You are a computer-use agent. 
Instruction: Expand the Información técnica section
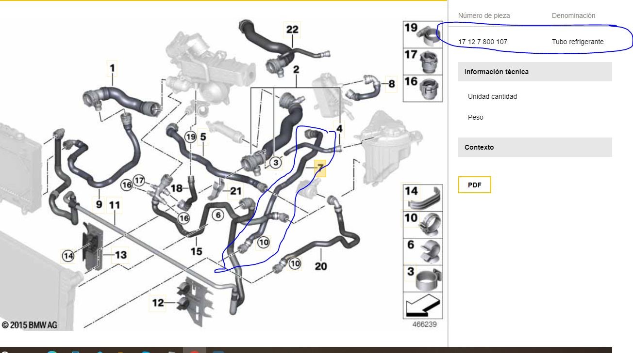(x=535, y=72)
